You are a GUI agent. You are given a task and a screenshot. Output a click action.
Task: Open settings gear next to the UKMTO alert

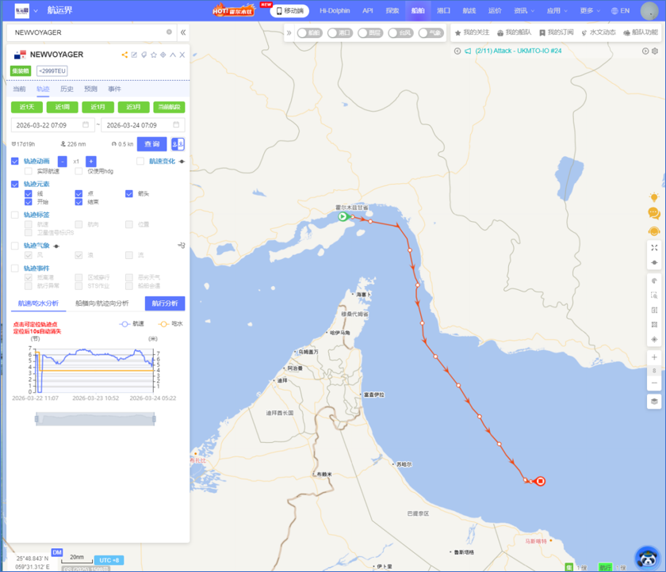[655, 51]
